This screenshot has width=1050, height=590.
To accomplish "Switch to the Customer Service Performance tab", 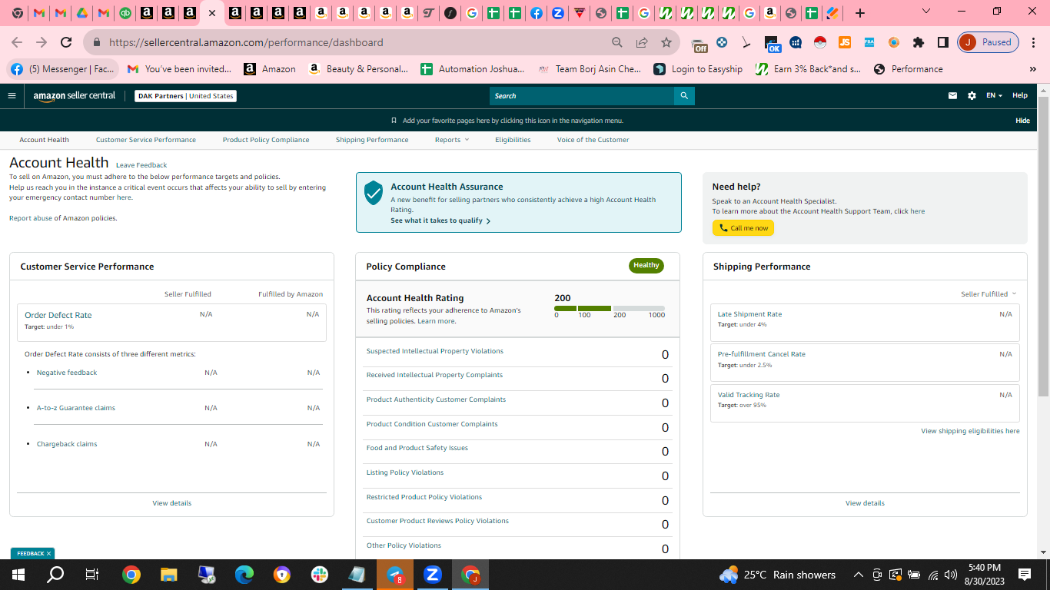I will [146, 140].
